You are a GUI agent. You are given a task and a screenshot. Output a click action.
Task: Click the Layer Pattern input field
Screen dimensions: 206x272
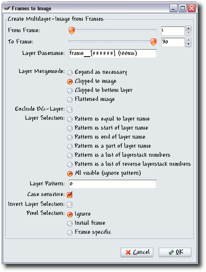click(x=112, y=184)
